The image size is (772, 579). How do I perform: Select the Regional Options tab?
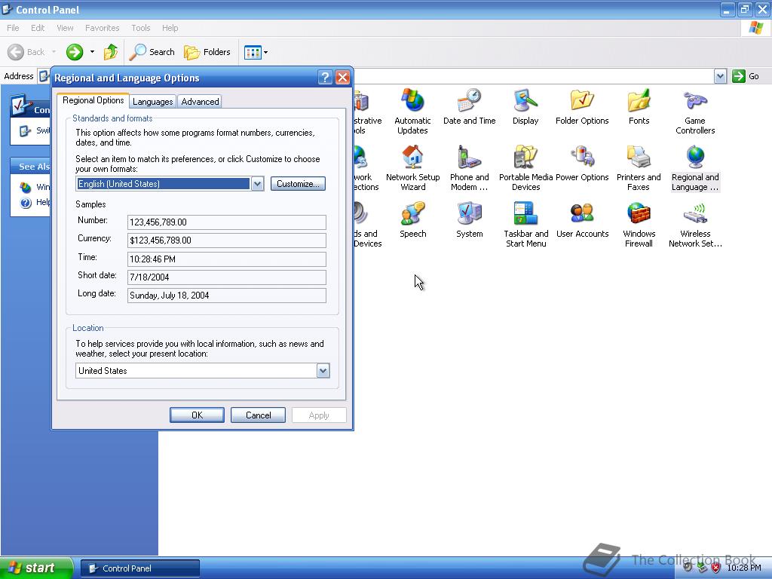click(x=93, y=100)
